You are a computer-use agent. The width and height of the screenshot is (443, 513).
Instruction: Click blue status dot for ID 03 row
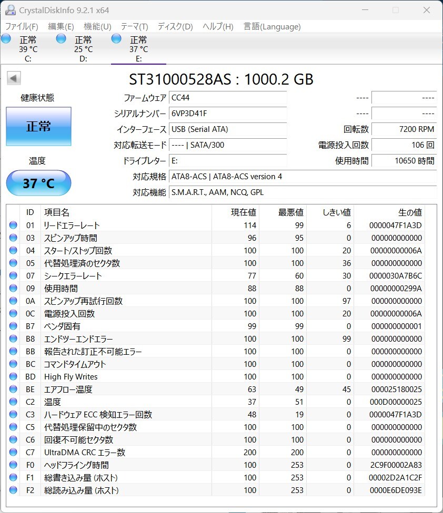click(x=13, y=238)
